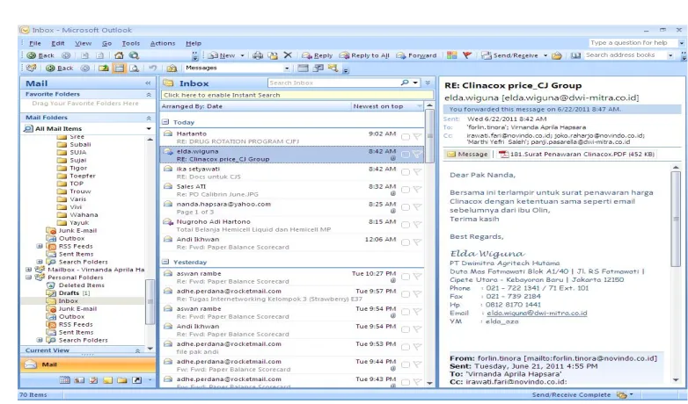Click the Undo arrow icon
688x404 pixels.
click(153, 68)
